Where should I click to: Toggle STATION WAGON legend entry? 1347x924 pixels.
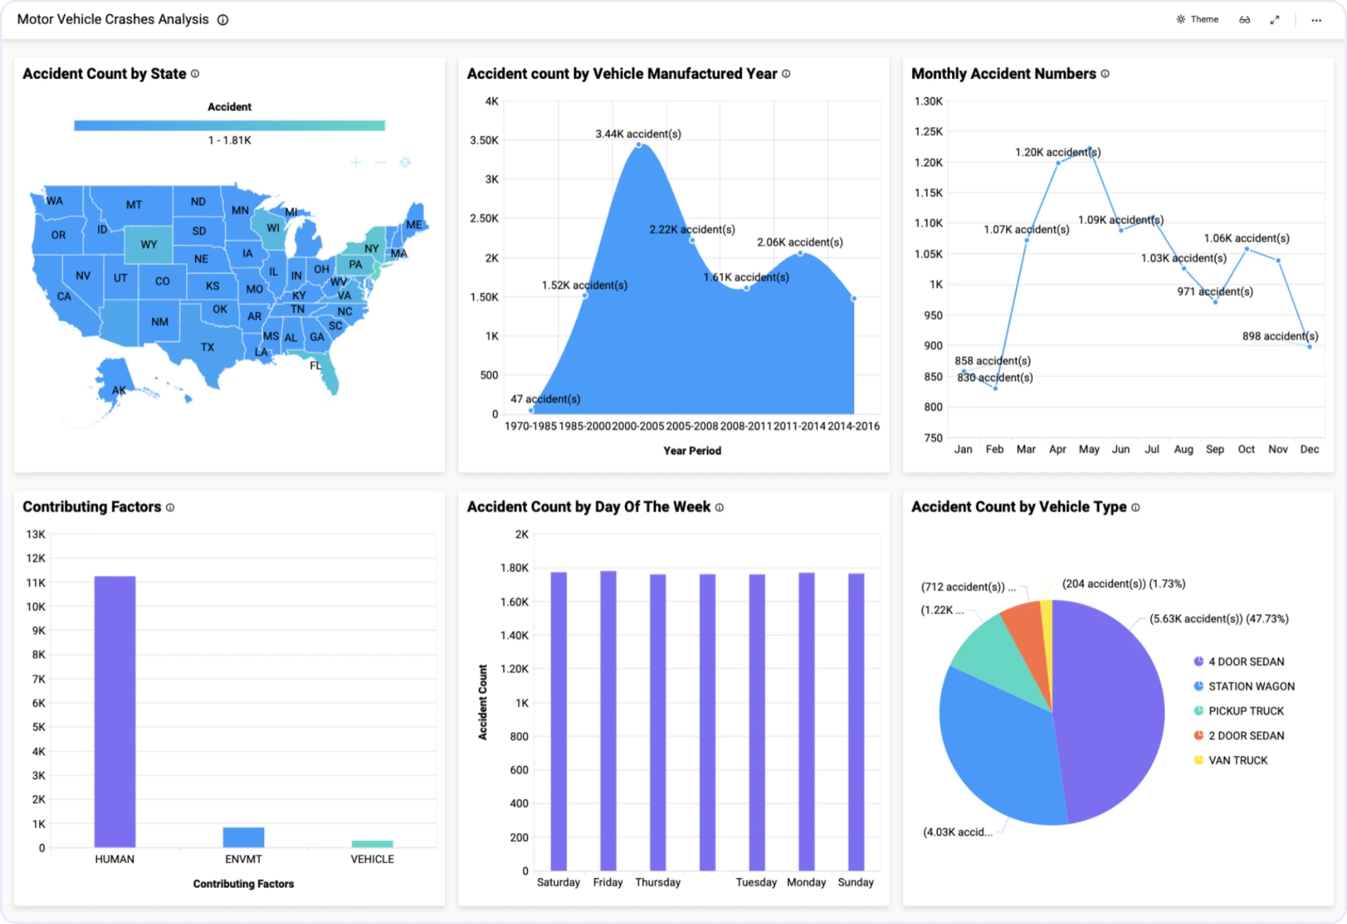tap(1250, 686)
